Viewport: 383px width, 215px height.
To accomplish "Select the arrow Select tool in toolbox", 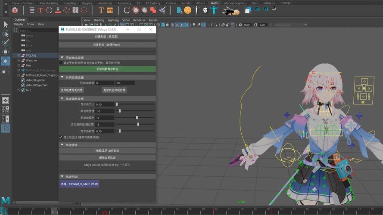I will [x=6, y=25].
